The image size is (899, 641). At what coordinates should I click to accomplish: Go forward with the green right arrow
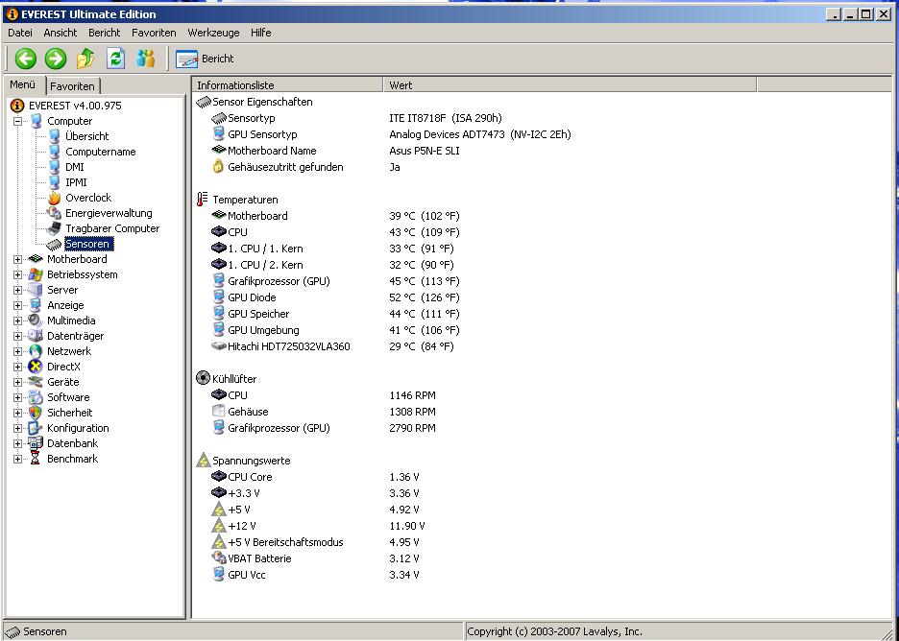click(56, 59)
